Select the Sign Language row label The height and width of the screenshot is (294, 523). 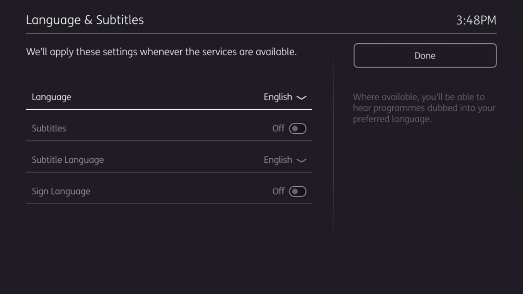(61, 192)
